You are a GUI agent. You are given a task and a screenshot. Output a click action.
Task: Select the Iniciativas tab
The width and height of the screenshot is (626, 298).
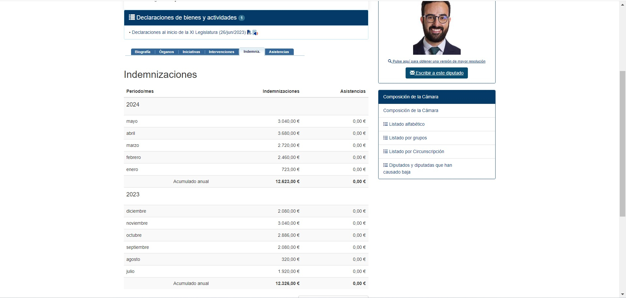191,52
